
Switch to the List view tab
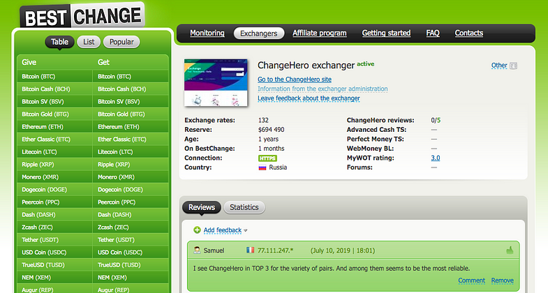[89, 42]
